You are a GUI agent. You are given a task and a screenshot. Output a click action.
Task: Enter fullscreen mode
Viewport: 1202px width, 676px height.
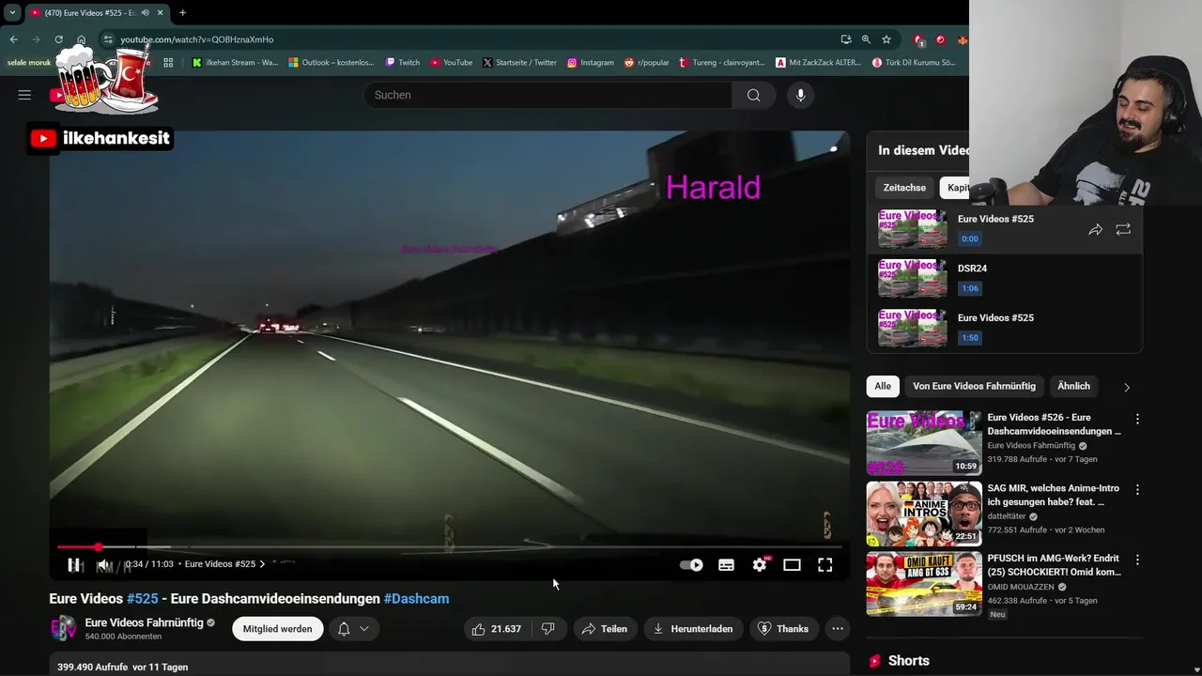[x=824, y=564]
